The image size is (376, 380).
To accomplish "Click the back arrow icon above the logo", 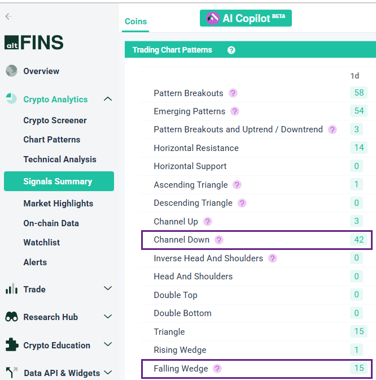I will tap(8, 16).
